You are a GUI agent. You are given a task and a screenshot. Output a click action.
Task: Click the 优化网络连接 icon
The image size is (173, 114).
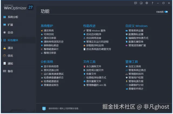[x=84, y=38]
